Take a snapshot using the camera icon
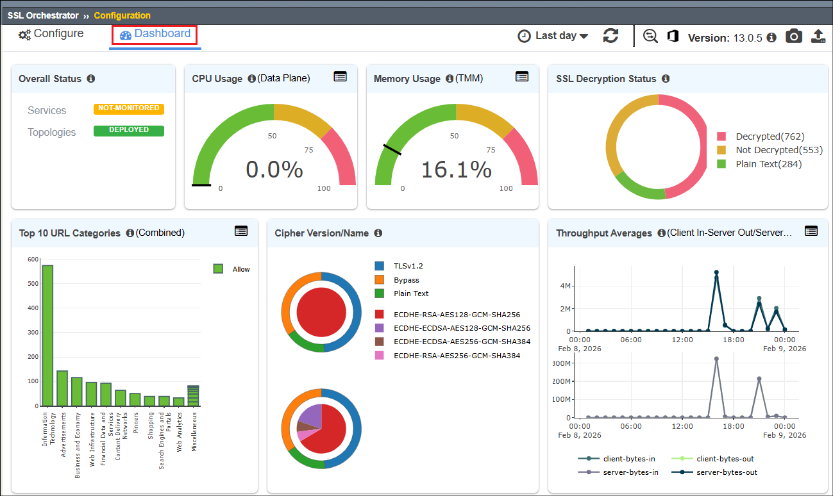The width and height of the screenshot is (833, 496). (x=794, y=36)
